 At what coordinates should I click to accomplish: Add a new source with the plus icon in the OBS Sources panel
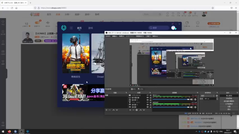(x=130, y=110)
